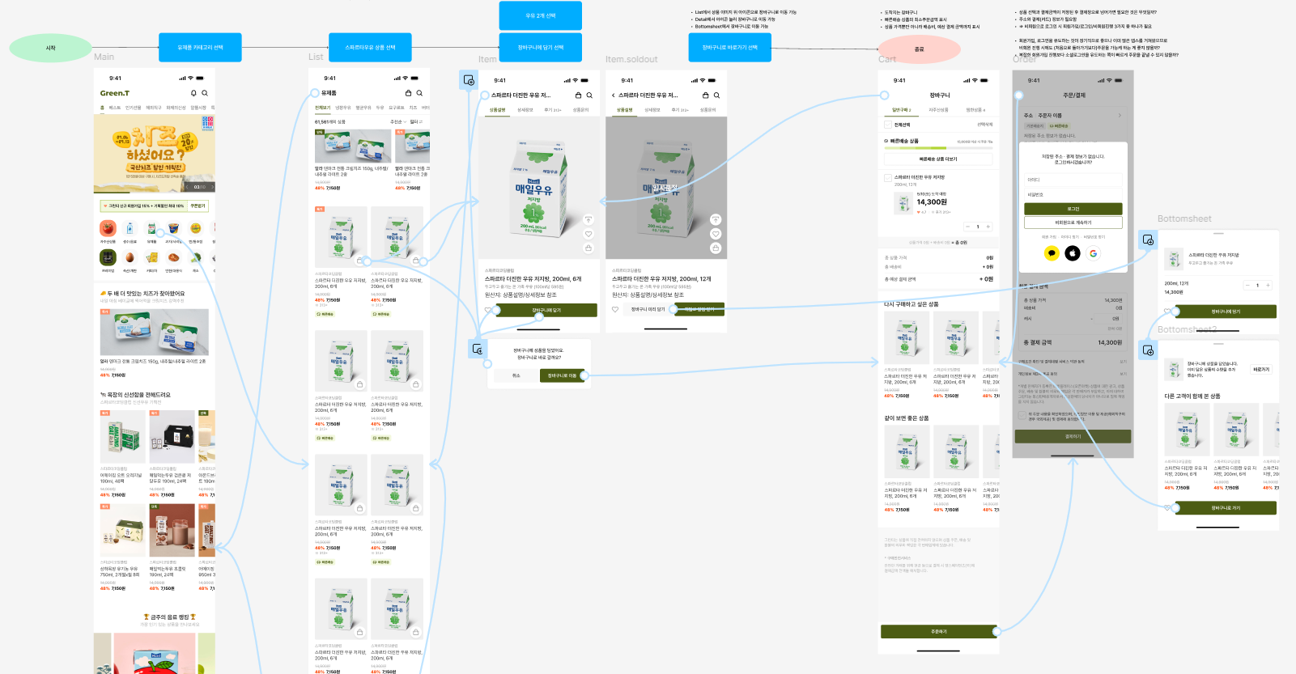
Task: Increase quantity with plus in Cart stepper
Action: (988, 227)
